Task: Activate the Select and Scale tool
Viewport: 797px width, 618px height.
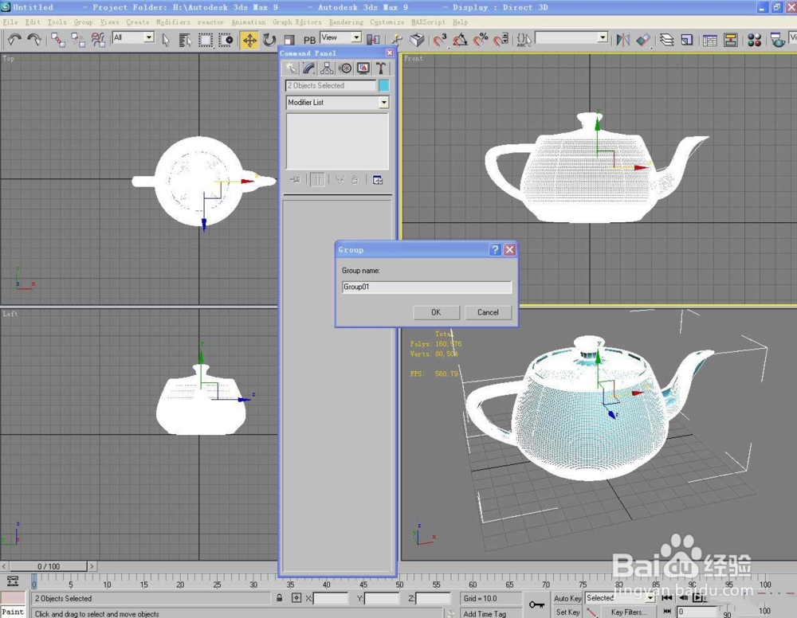Action: pyautogui.click(x=289, y=40)
